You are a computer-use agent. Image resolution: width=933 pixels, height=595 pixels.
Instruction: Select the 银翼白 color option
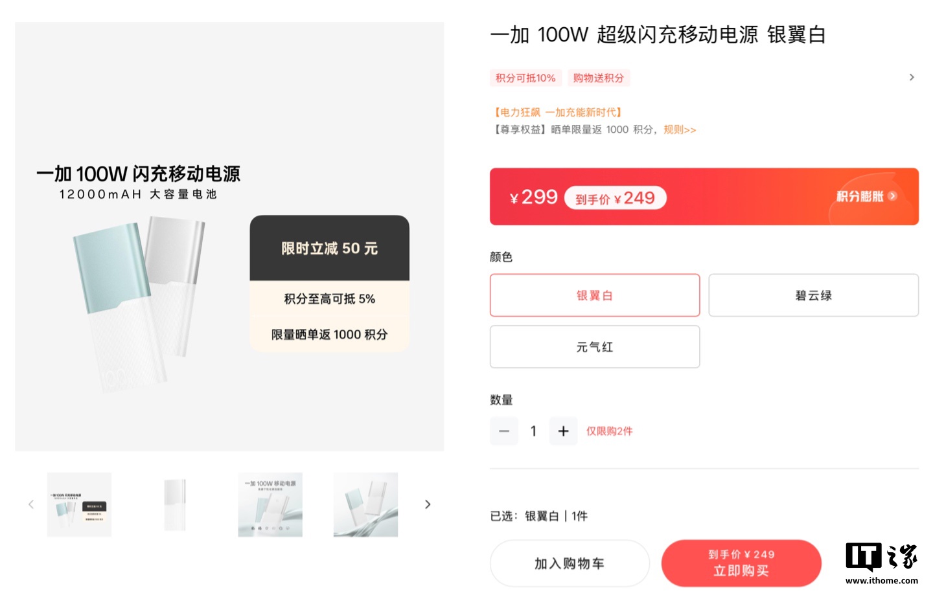point(595,295)
